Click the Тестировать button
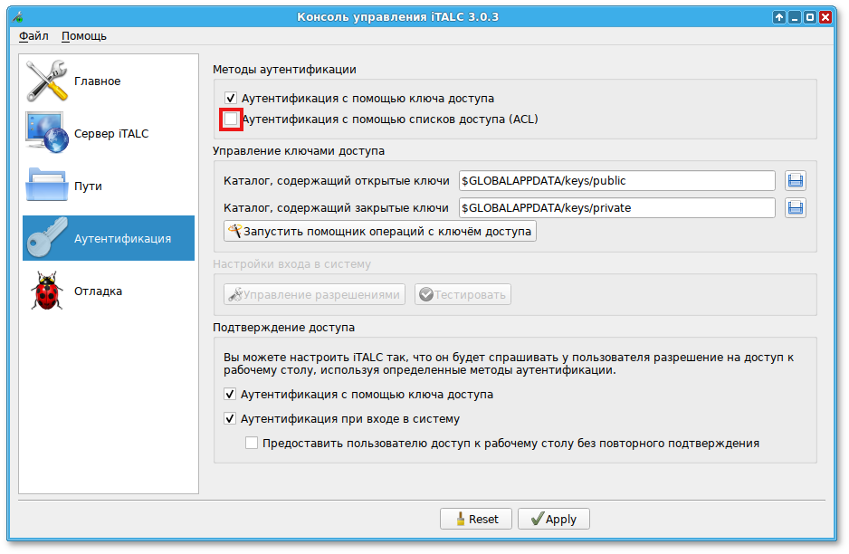Image resolution: width=849 pixels, height=554 pixels. (x=463, y=294)
